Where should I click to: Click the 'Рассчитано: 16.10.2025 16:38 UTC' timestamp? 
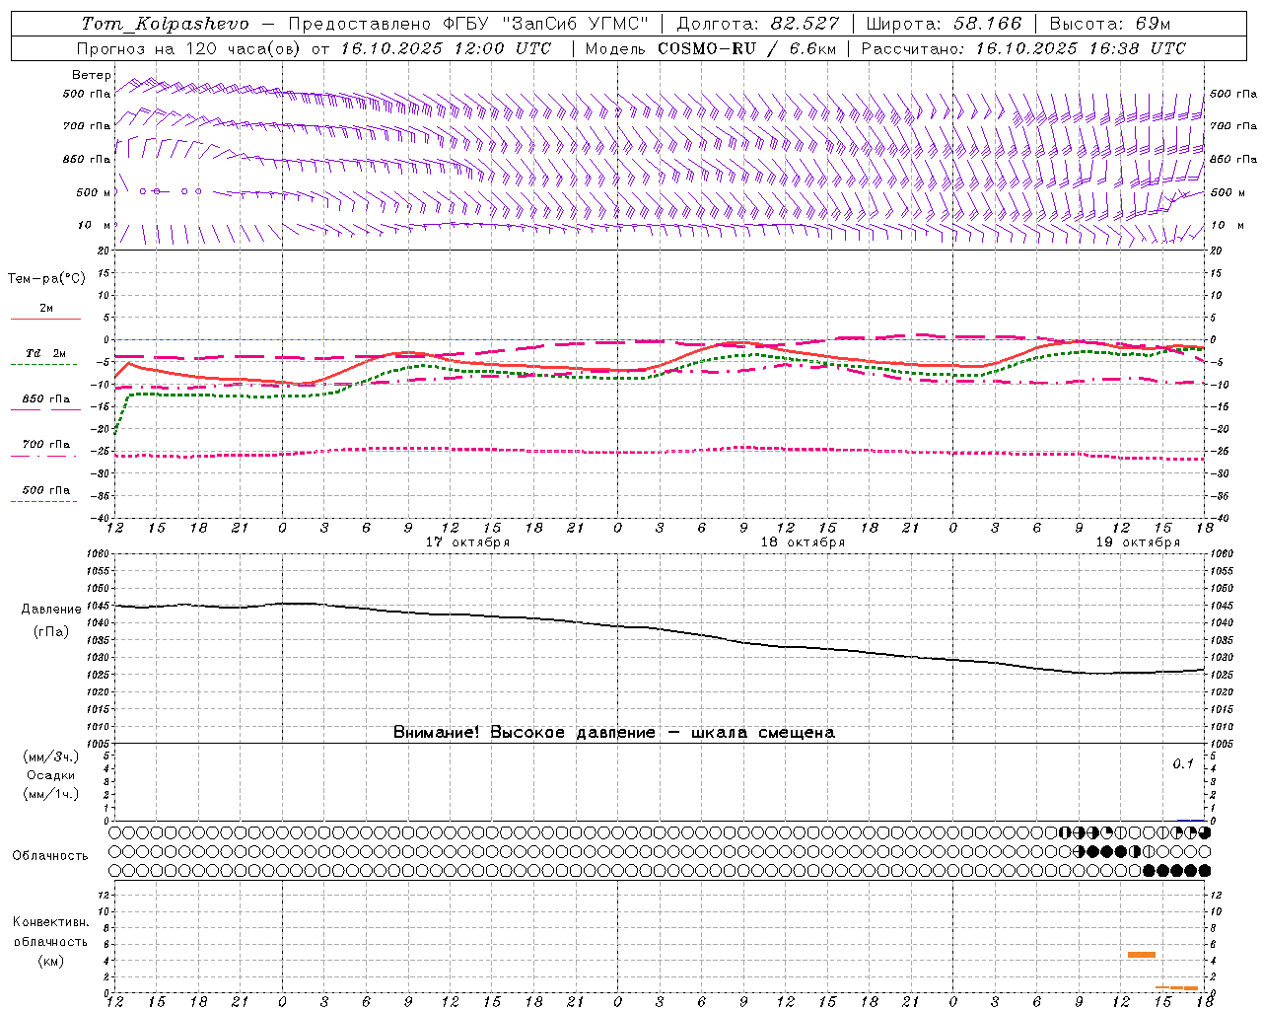(x=1023, y=48)
